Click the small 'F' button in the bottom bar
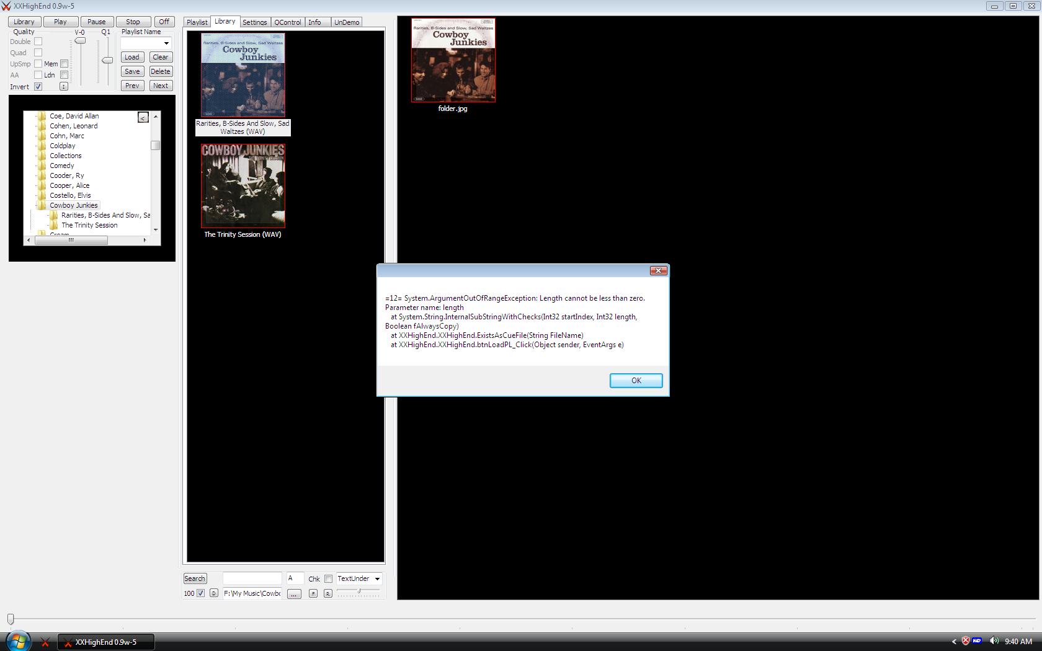Screen dimensions: 1042x651 pos(313,593)
